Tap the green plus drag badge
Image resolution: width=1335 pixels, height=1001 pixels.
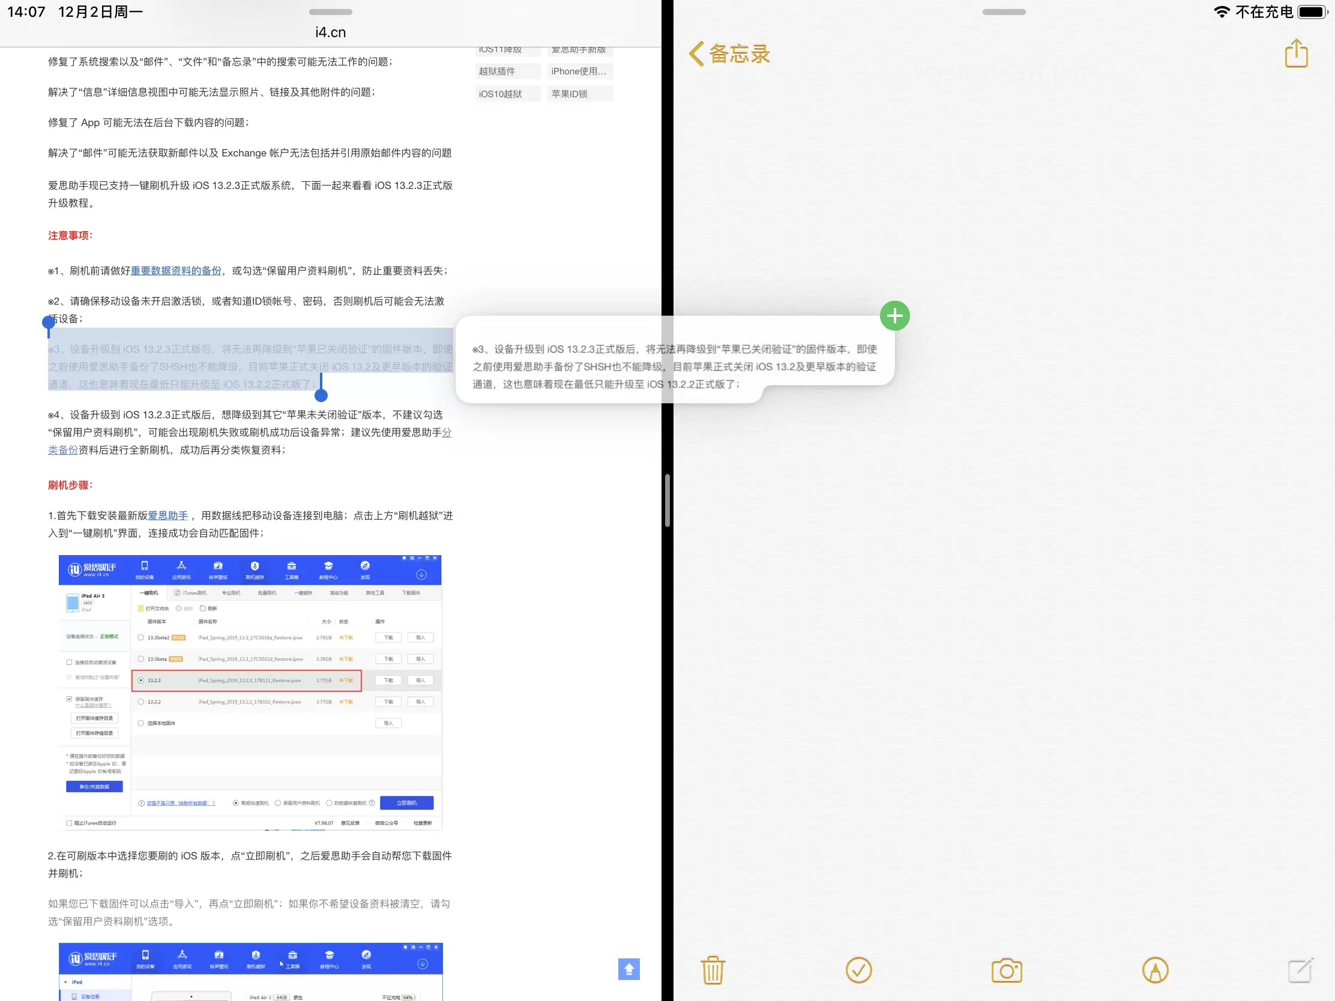pyautogui.click(x=894, y=316)
